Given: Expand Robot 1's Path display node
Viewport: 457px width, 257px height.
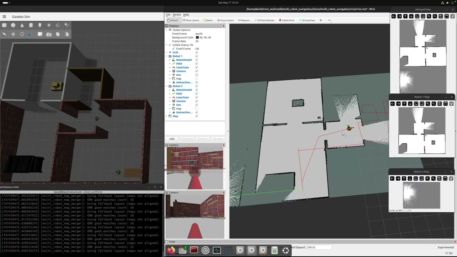Looking at the screenshot, I should [170, 64].
